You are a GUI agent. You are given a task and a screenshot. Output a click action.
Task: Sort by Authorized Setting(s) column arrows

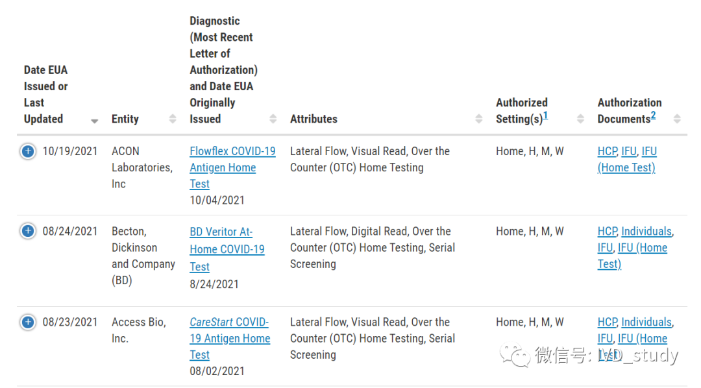(580, 119)
